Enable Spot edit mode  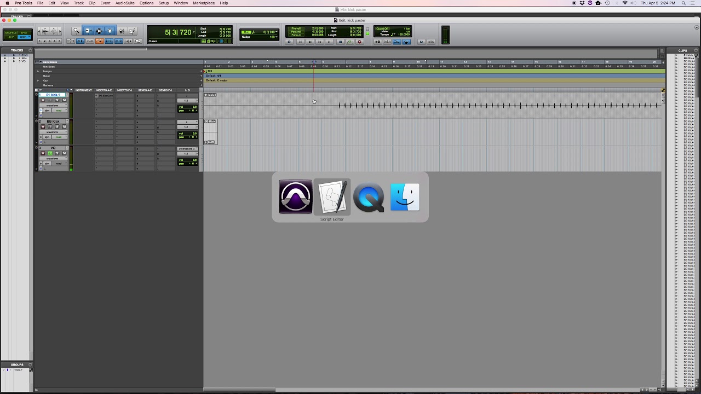(x=24, y=33)
